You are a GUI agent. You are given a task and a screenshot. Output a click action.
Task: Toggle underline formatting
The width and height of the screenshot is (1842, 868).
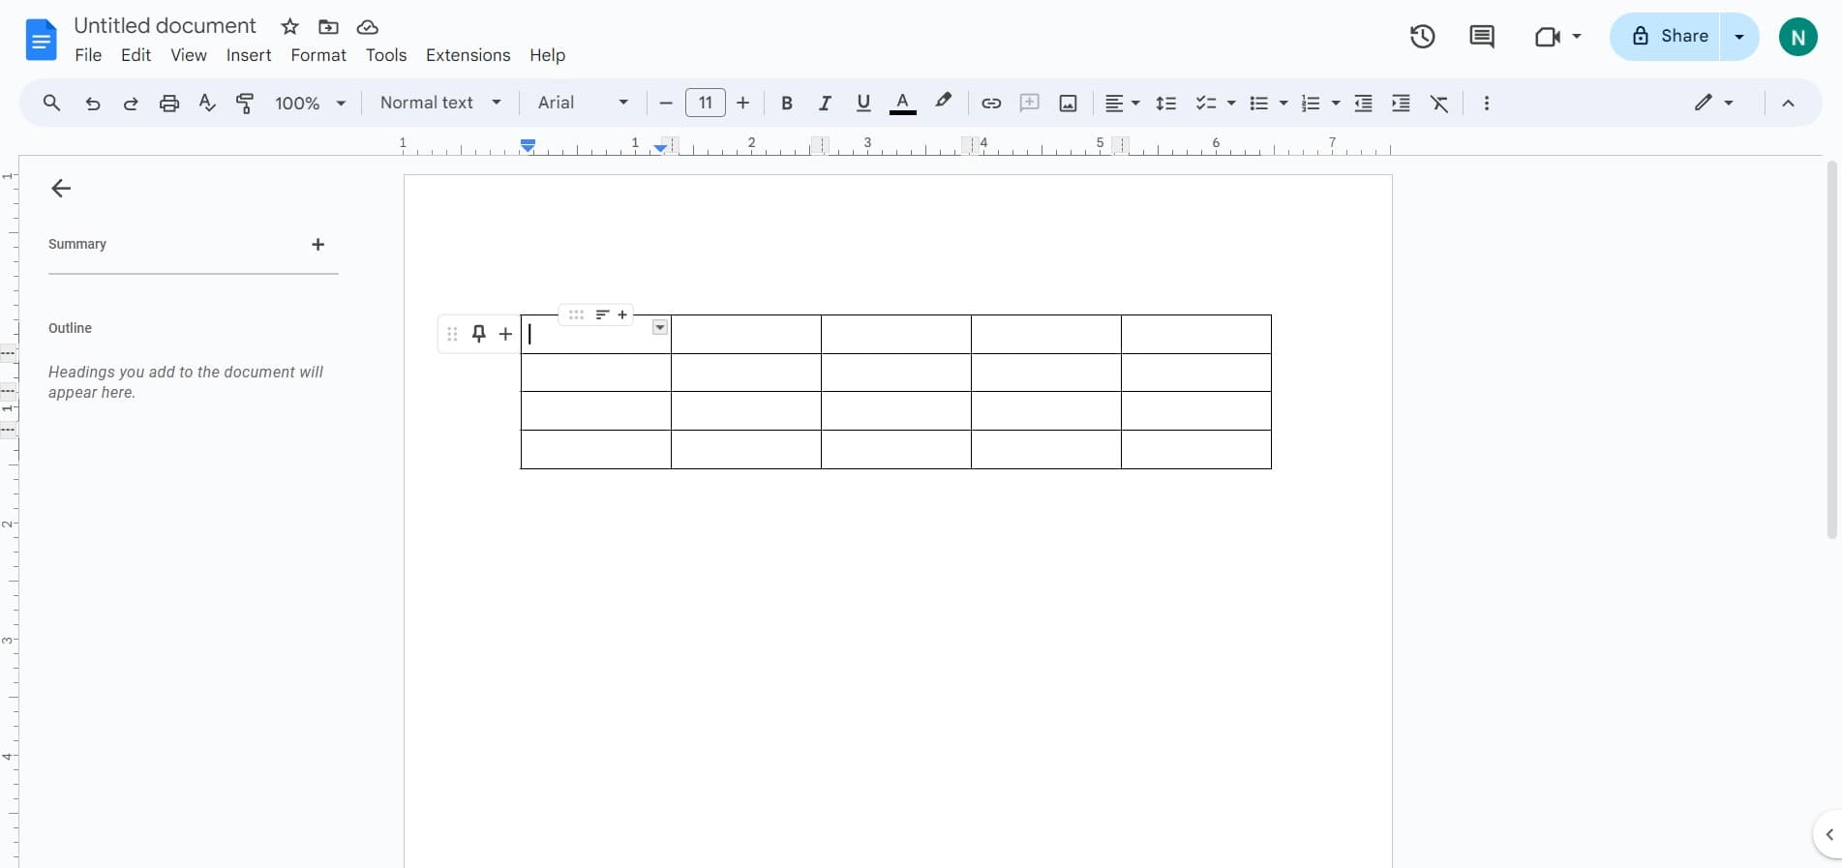(x=863, y=104)
